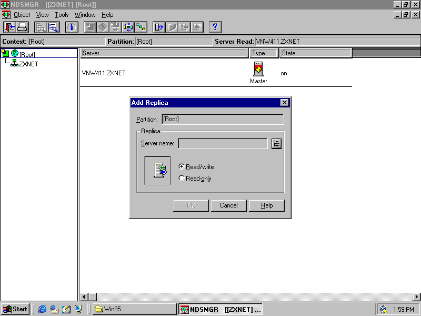This screenshot has width=421, height=316.
Task: Click the State column header
Action: (x=316, y=53)
